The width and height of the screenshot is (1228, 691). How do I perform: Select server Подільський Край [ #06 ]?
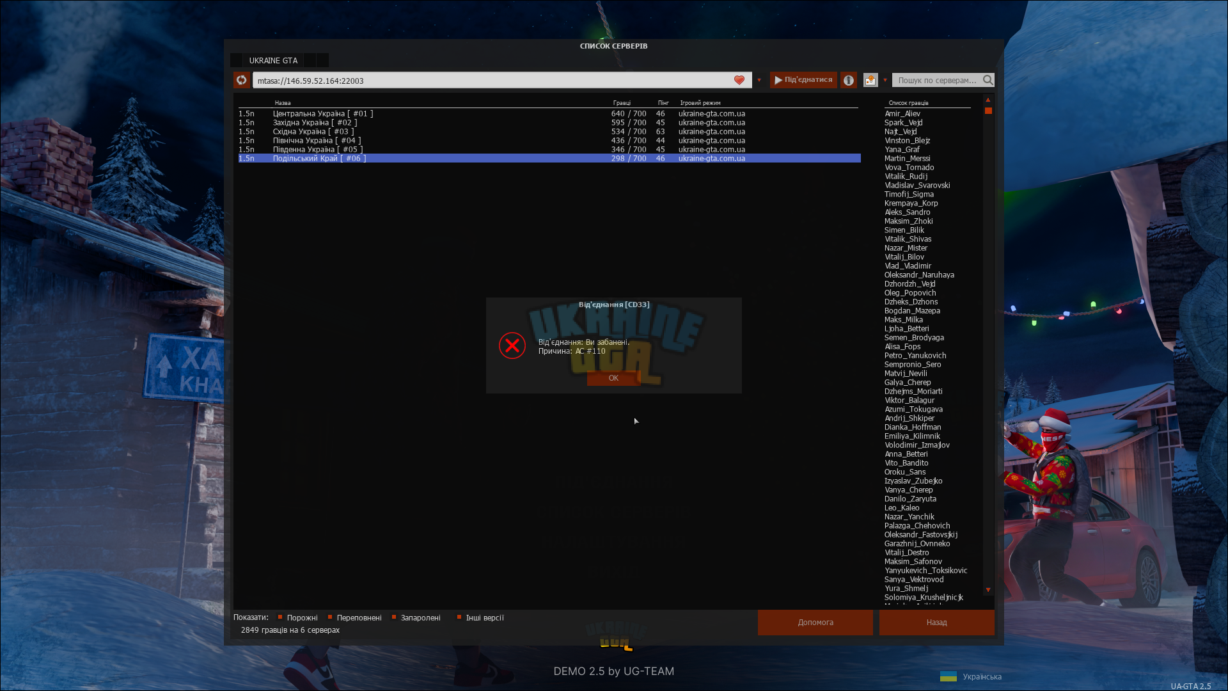(549, 159)
